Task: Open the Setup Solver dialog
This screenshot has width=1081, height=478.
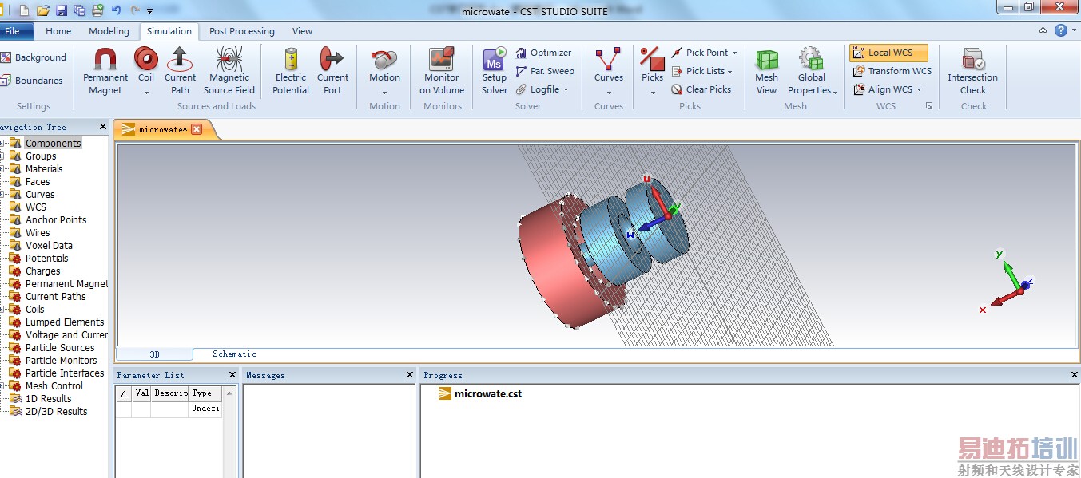Action: coord(495,71)
